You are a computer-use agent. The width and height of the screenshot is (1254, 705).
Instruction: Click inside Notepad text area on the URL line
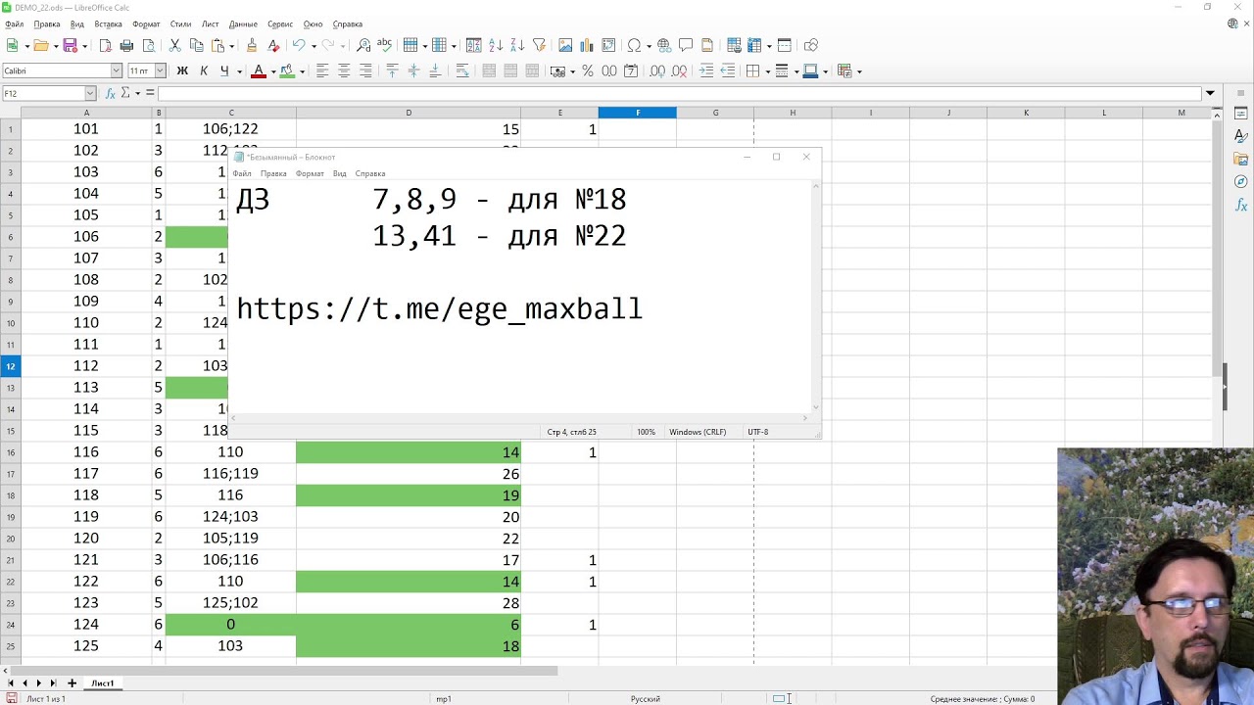439,308
